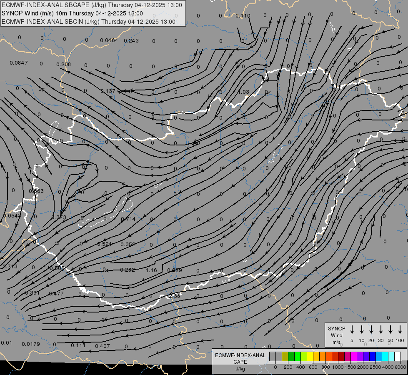Click the 100 m/s wind arrow symbol
This screenshot has width=408, height=375.
[400, 330]
